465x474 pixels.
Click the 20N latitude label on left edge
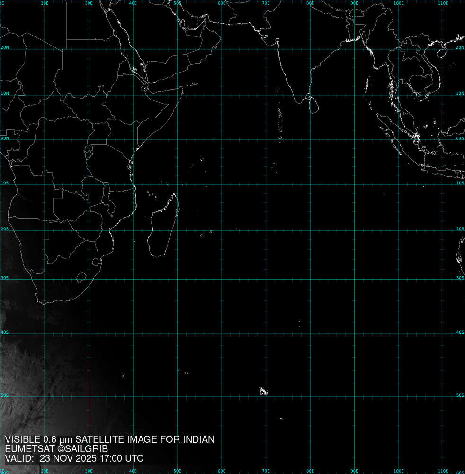coord(4,48)
